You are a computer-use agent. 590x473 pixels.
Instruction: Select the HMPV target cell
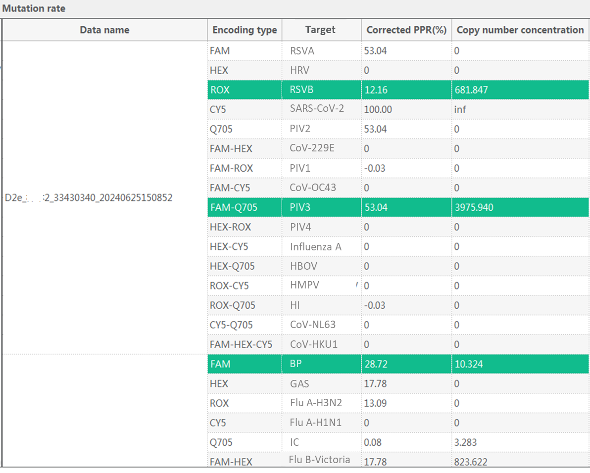click(x=304, y=285)
